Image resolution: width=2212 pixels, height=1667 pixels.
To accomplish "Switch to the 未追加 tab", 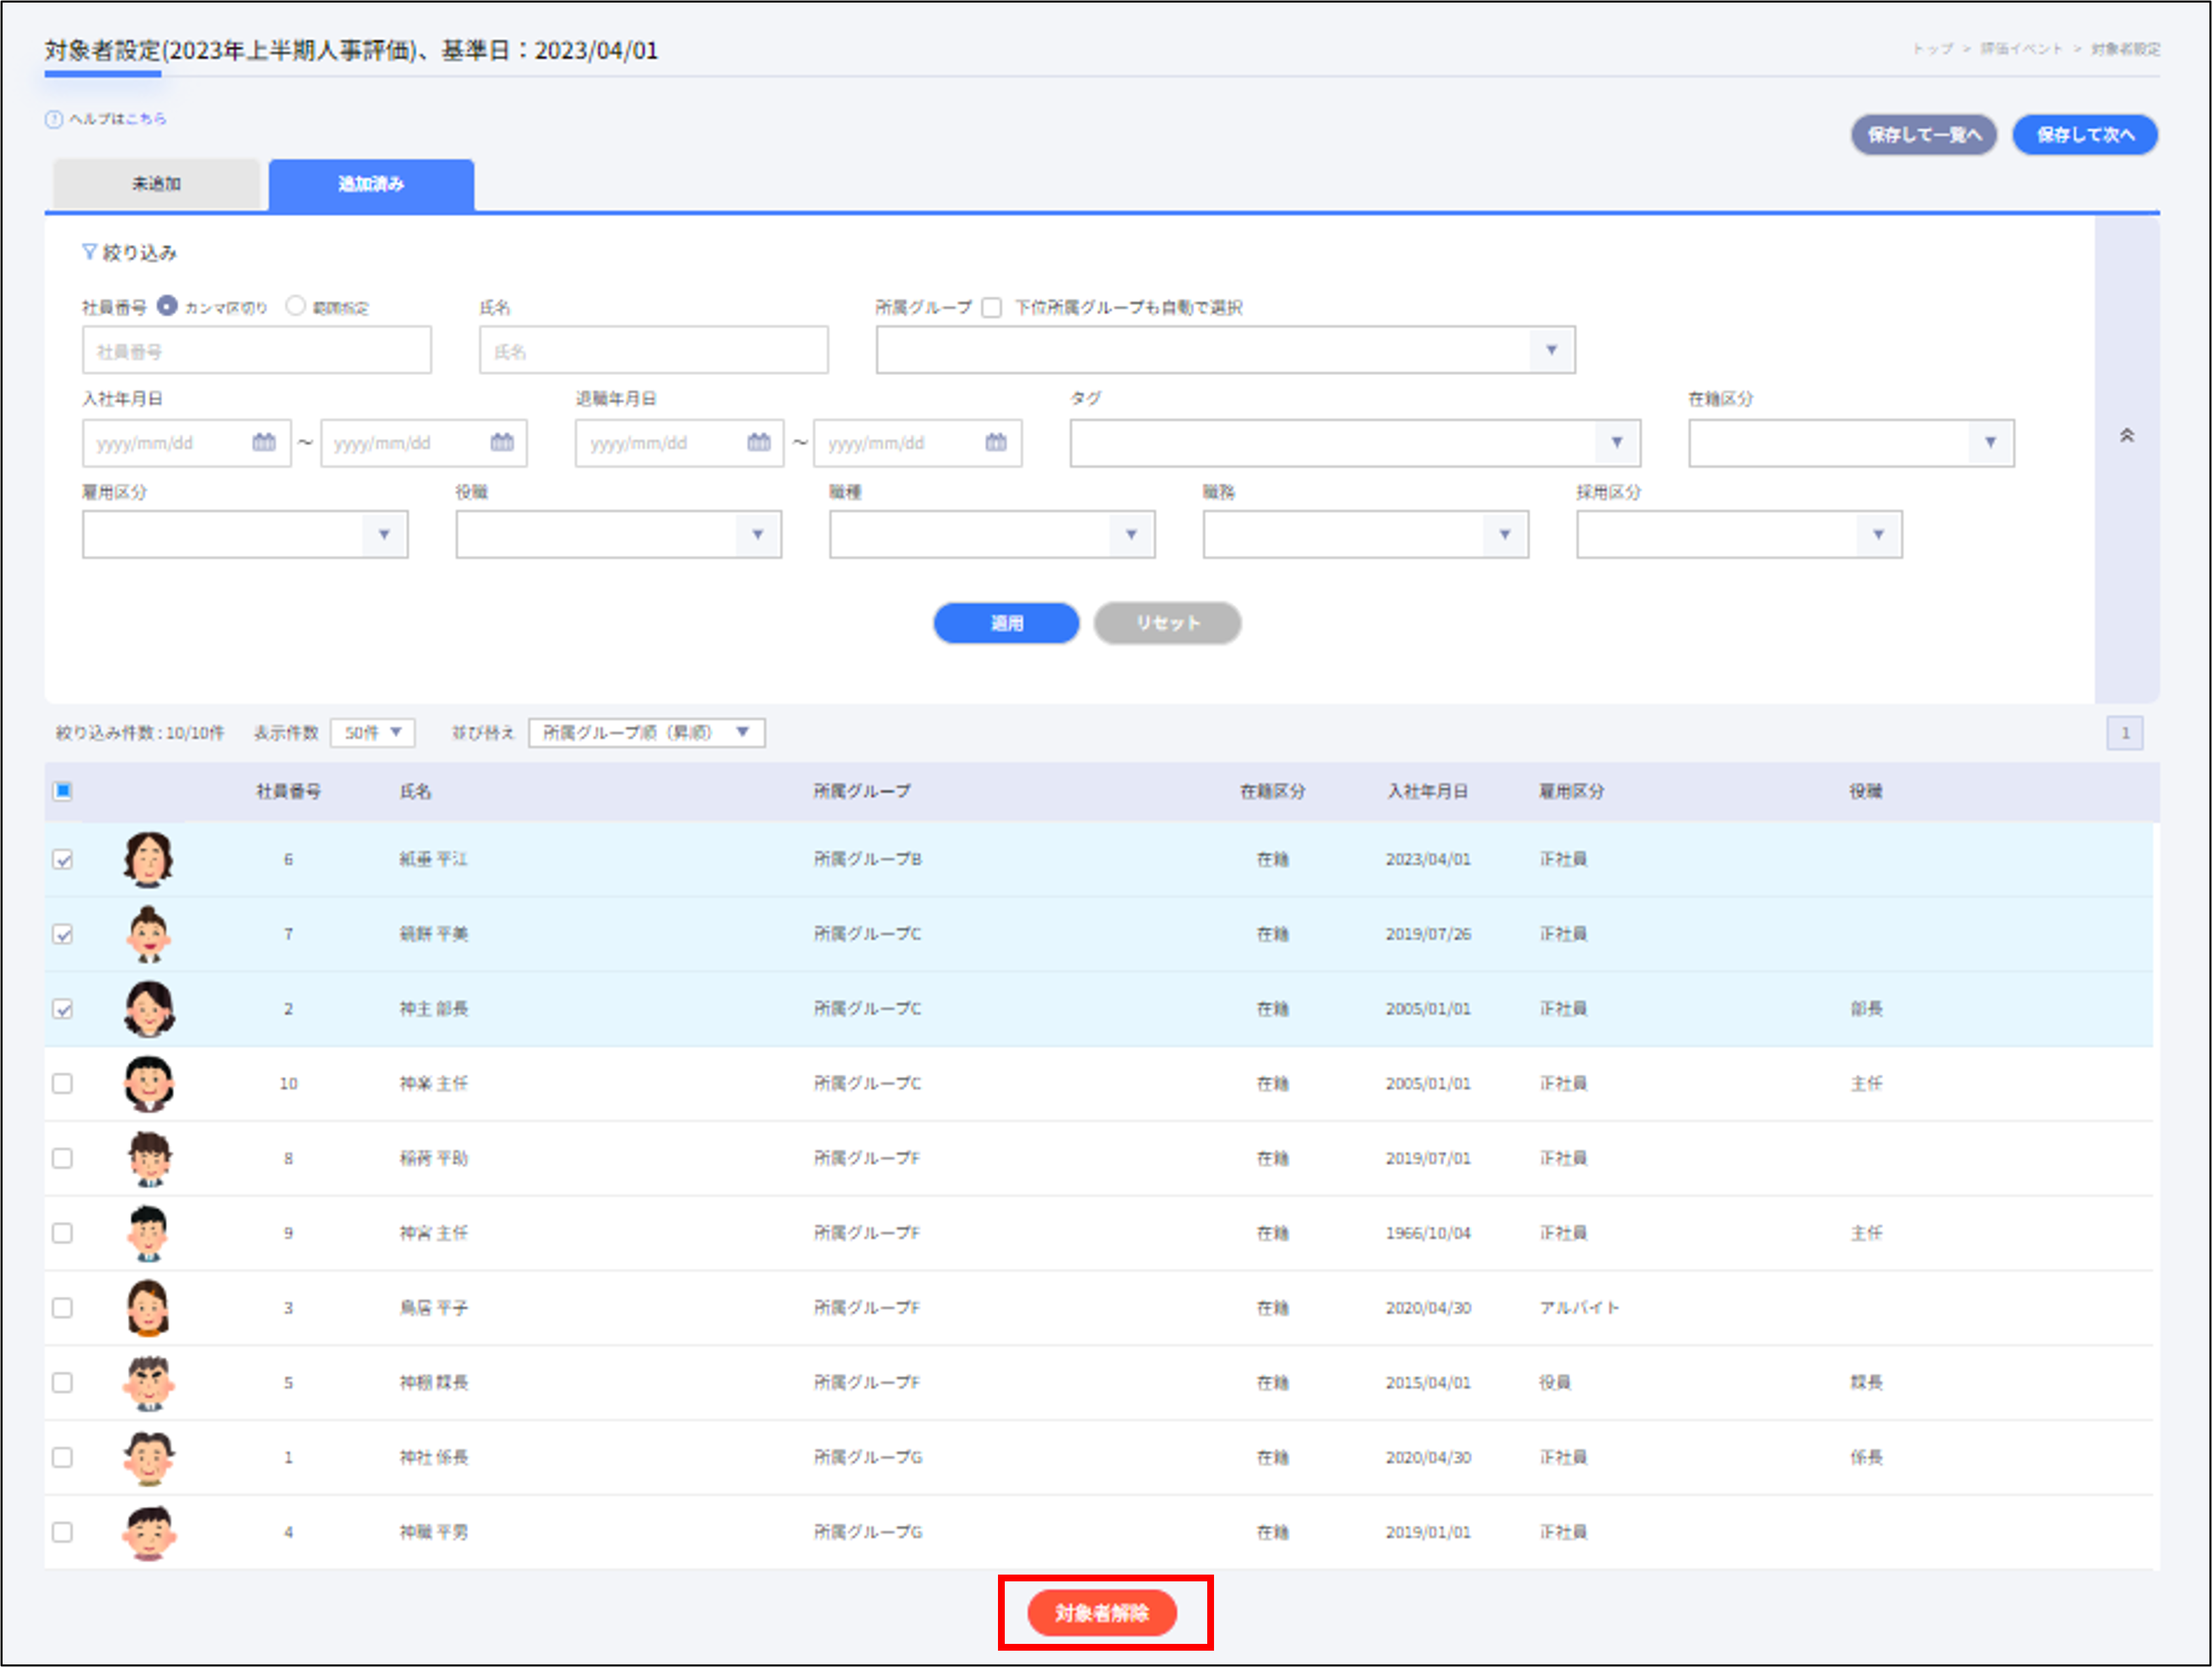I will tap(156, 184).
